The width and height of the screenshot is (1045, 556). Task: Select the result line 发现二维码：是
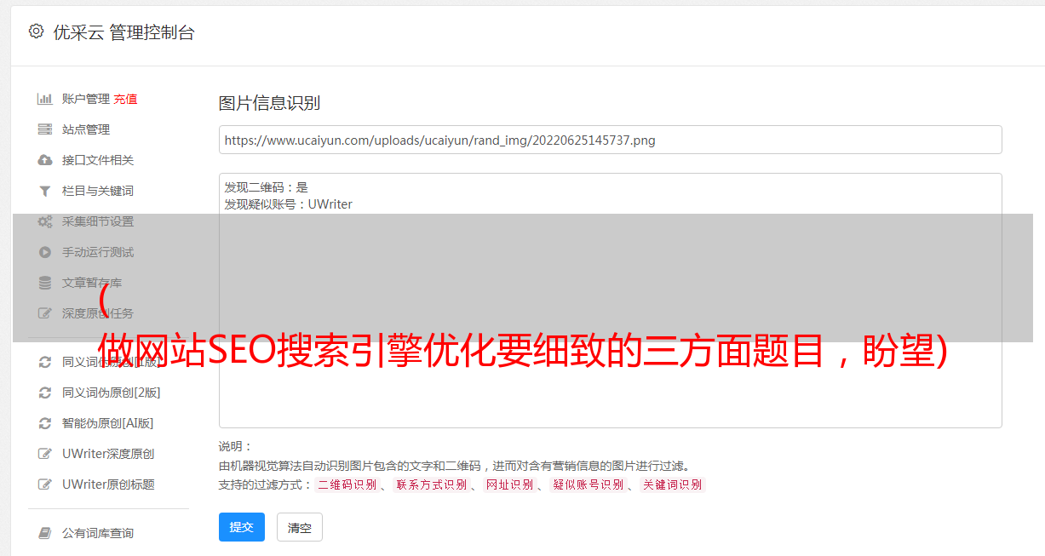pyautogui.click(x=267, y=187)
